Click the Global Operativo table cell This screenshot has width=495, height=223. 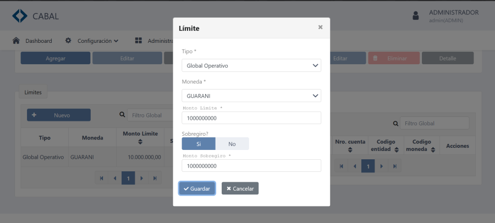43,157
